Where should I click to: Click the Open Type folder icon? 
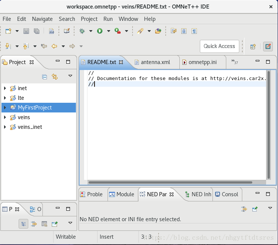tap(158, 31)
